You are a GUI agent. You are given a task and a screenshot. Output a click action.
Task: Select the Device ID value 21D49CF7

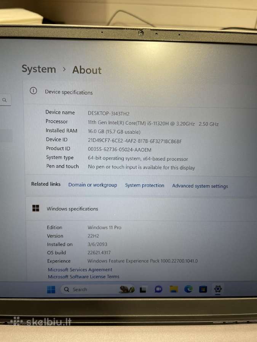135,141
